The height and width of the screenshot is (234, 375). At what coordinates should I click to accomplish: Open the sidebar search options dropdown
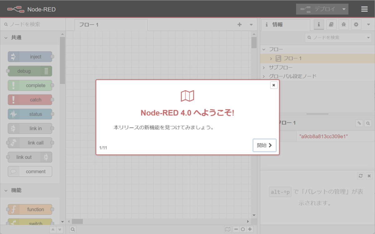pyautogui.click(x=368, y=37)
